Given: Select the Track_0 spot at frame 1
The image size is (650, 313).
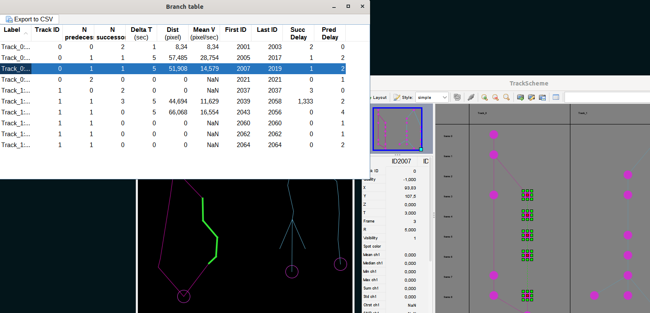Looking at the screenshot, I should [494, 155].
